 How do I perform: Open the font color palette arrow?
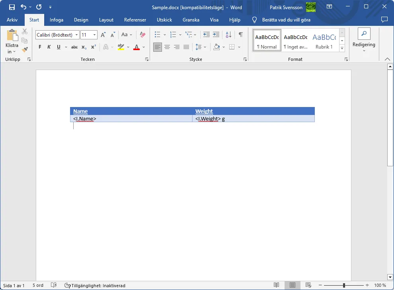click(144, 47)
